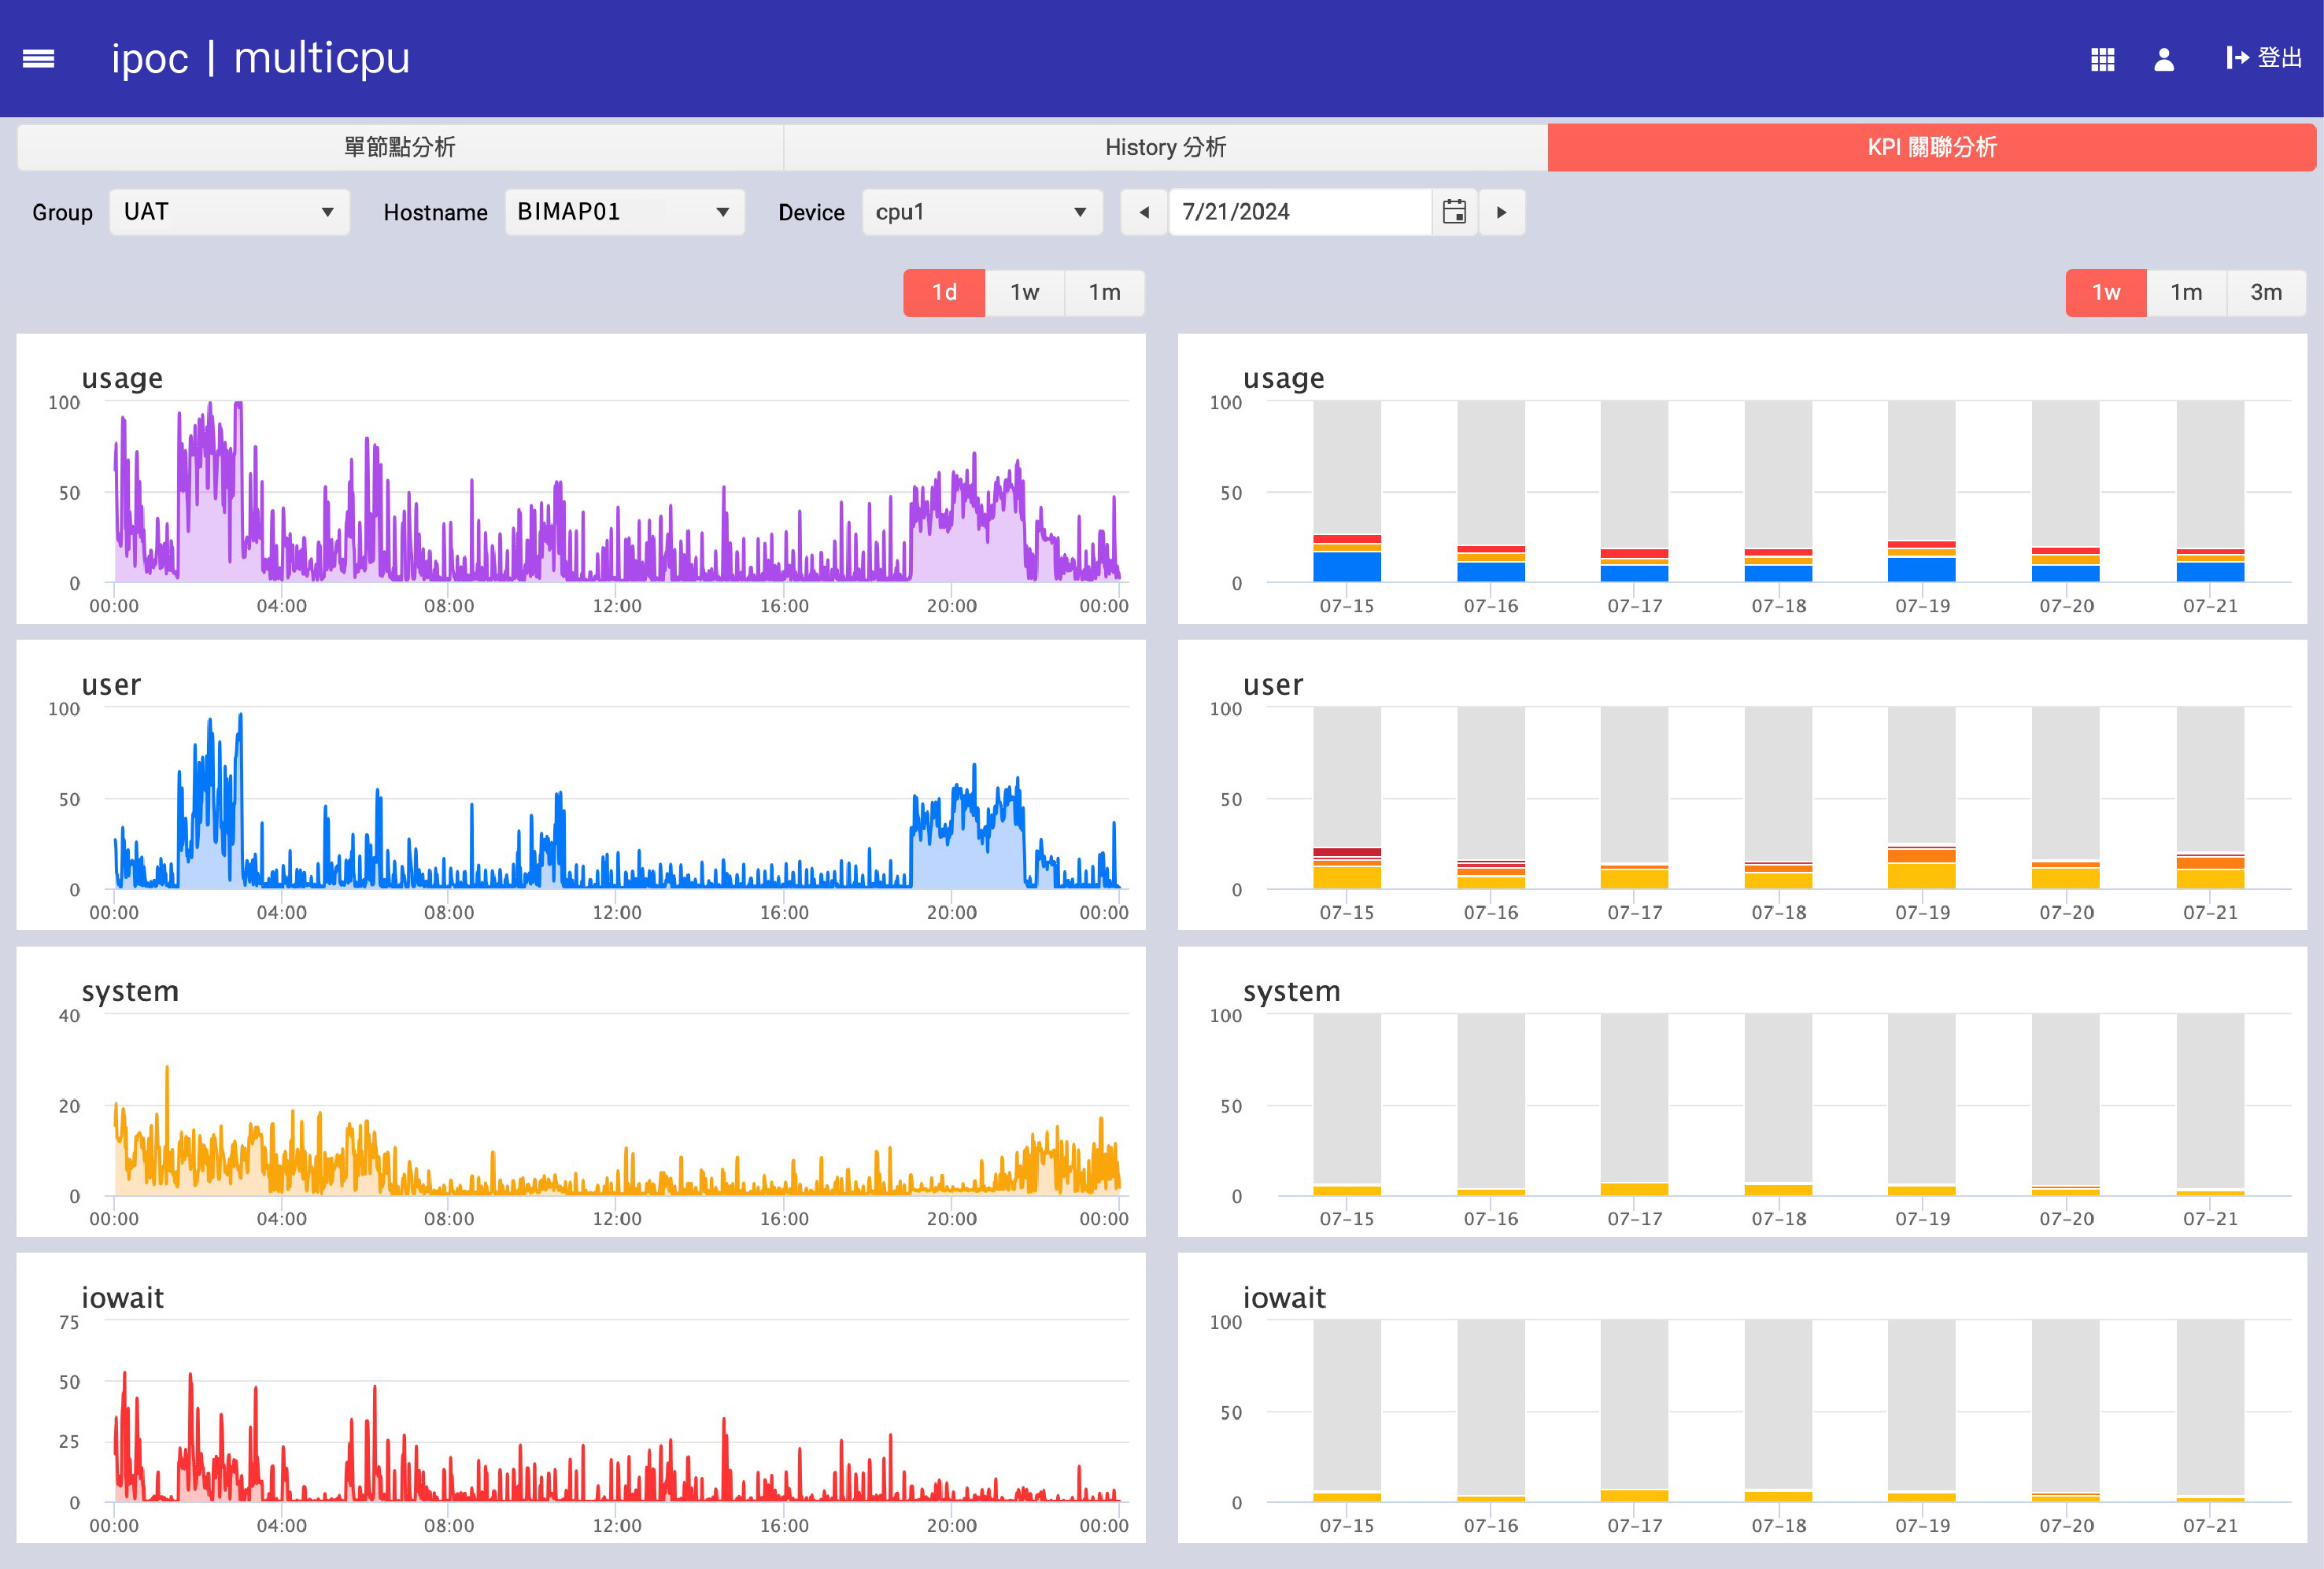This screenshot has height=1569, width=2324.
Task: Click the 07-18 bar in iowait bar chart
Action: (x=1778, y=1411)
